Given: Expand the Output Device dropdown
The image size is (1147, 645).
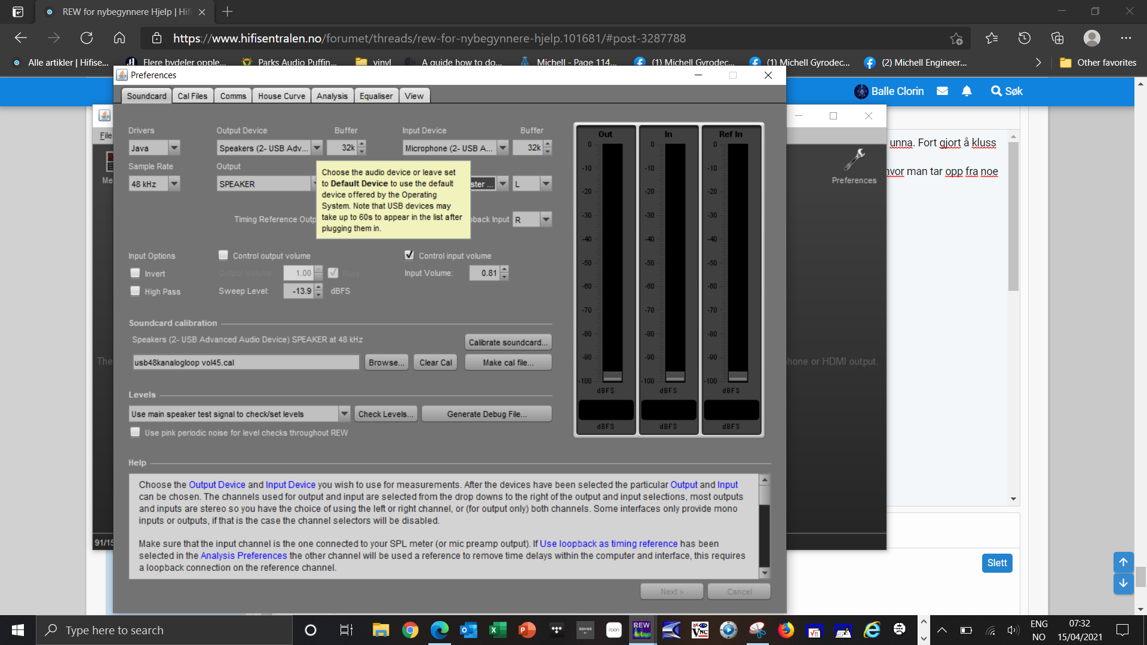Looking at the screenshot, I should (317, 148).
